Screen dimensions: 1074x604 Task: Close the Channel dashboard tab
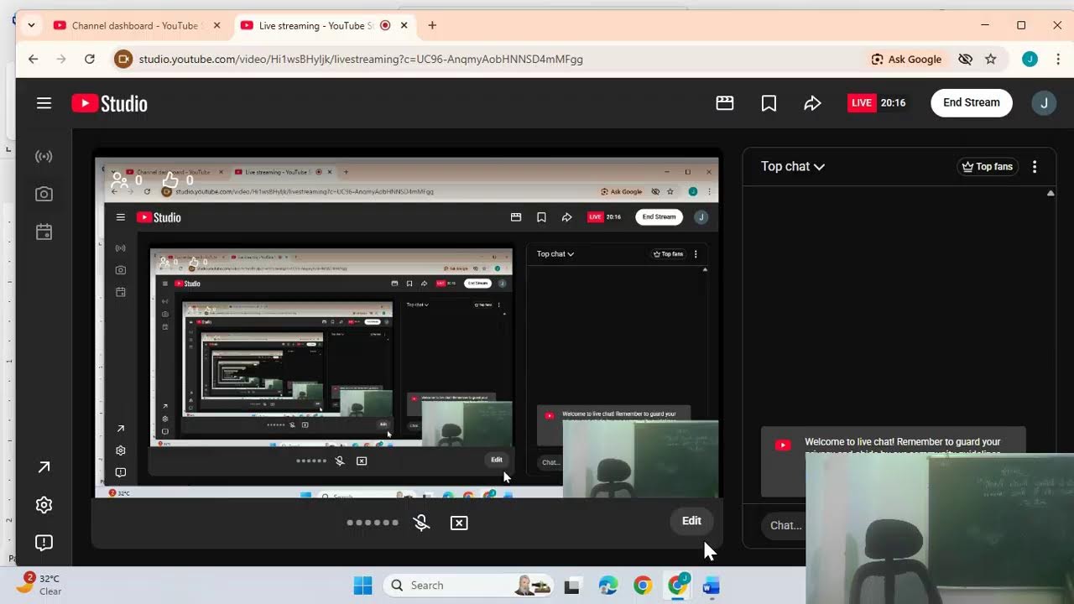point(216,25)
